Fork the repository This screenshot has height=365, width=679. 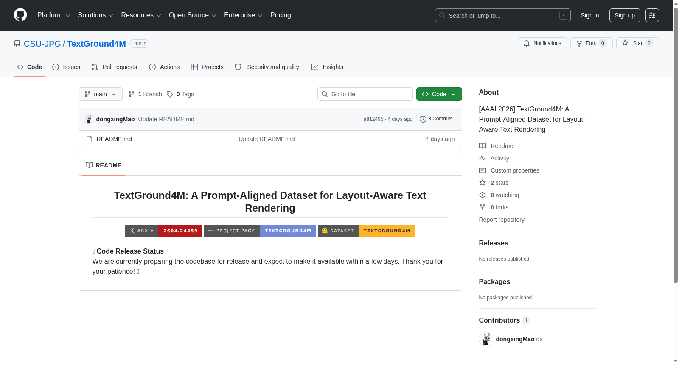(x=592, y=43)
